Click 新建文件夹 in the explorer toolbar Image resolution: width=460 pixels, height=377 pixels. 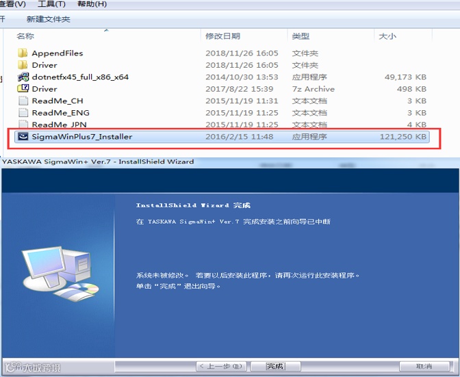click(x=49, y=19)
